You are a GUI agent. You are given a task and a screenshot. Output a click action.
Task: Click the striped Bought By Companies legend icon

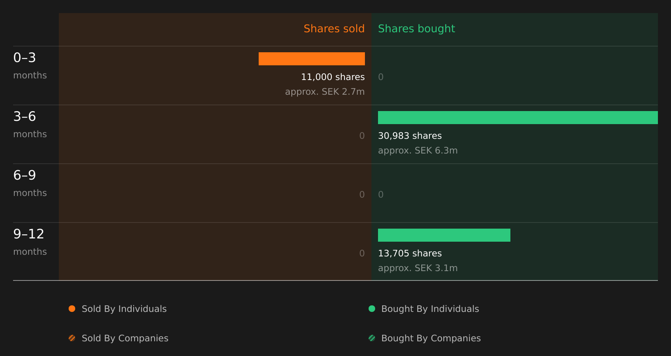[372, 338]
